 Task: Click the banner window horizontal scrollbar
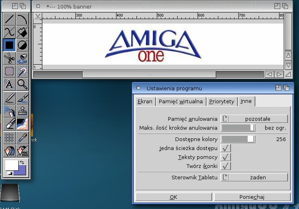point(149,74)
